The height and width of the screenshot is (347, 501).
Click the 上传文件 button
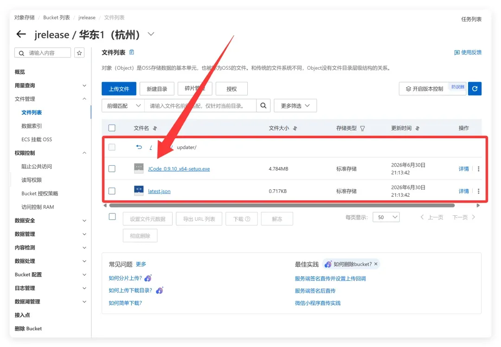click(119, 89)
